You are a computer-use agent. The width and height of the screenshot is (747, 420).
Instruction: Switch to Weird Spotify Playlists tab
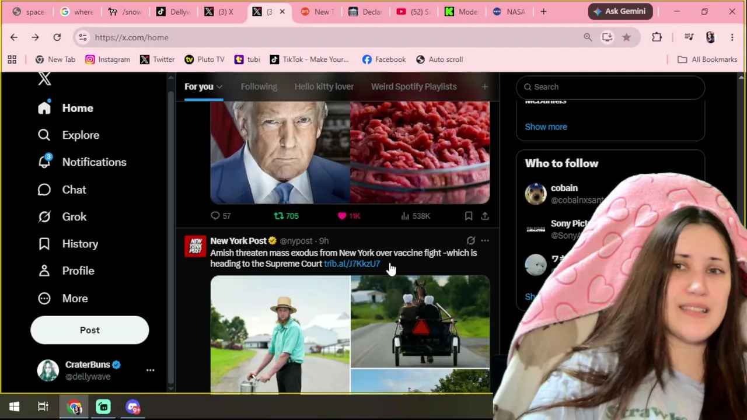[414, 86]
